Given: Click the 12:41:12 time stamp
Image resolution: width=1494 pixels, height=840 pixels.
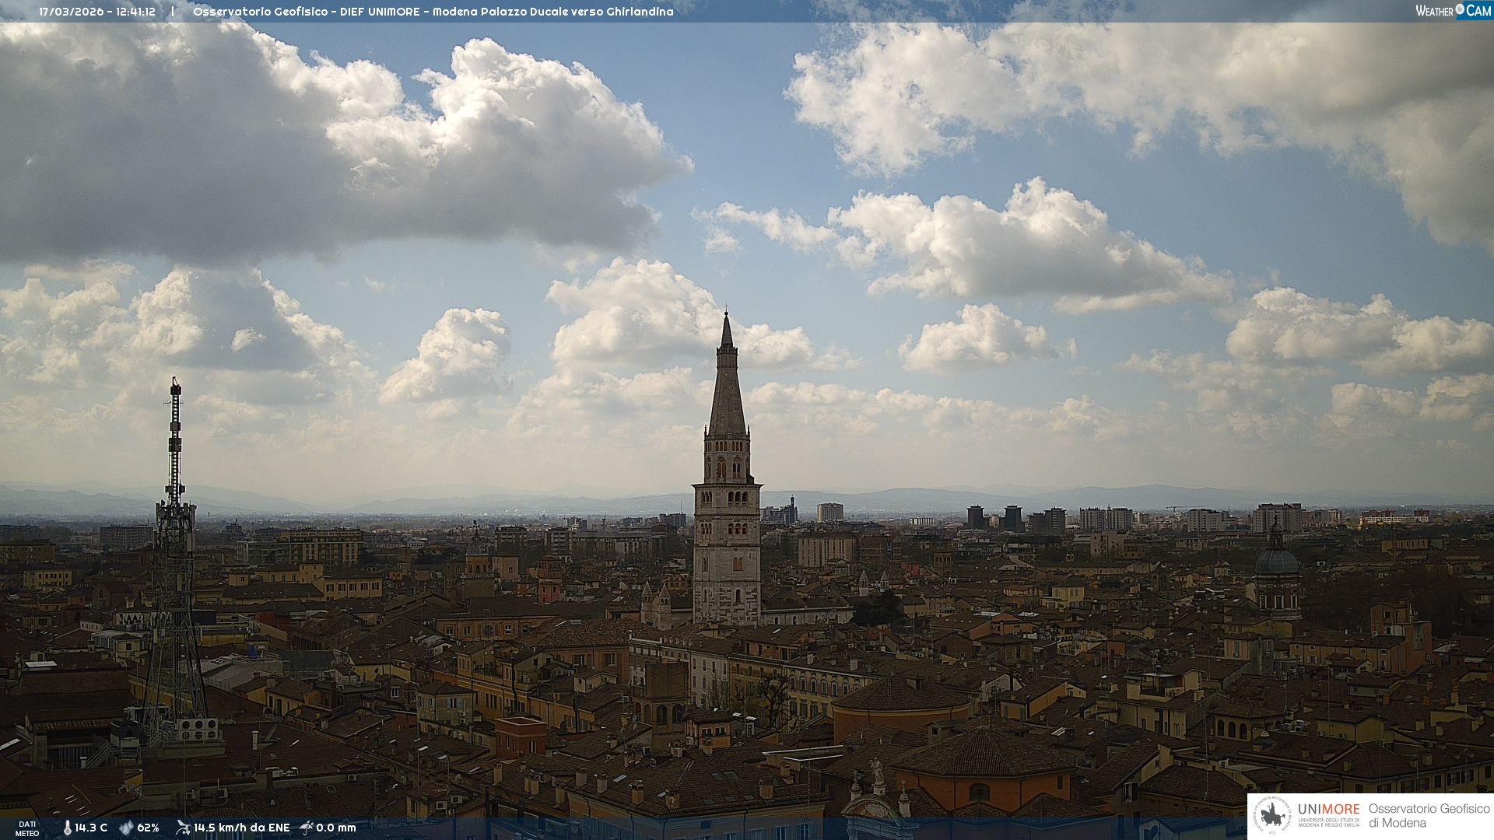Looking at the screenshot, I should pos(135,12).
